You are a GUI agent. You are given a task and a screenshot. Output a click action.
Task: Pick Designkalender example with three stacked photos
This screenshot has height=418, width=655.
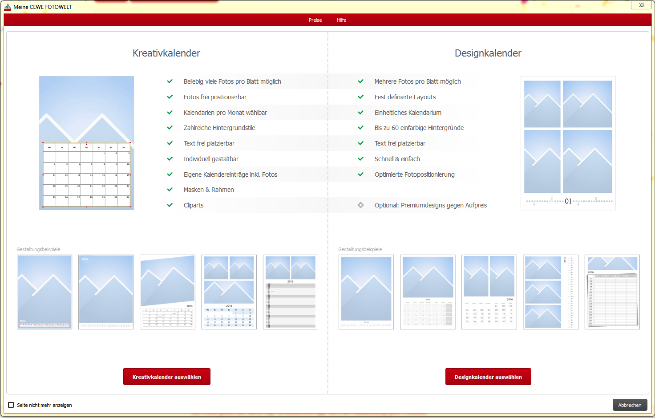(x=550, y=292)
